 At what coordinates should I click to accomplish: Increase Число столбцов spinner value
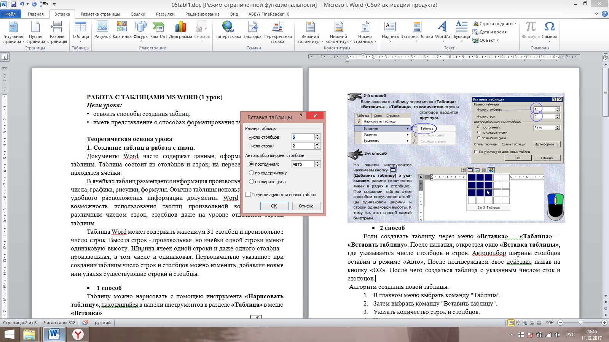point(317,135)
